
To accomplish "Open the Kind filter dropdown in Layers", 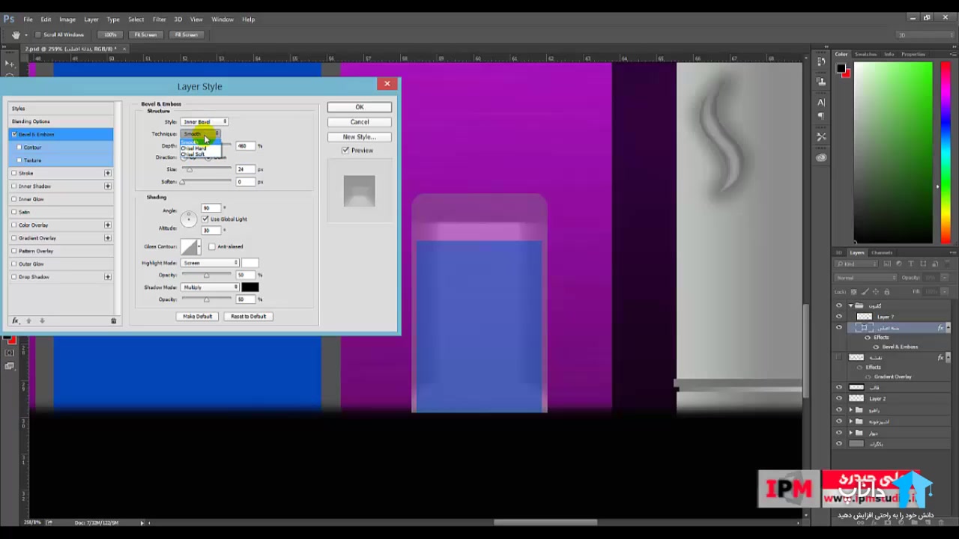I will pyautogui.click(x=856, y=264).
